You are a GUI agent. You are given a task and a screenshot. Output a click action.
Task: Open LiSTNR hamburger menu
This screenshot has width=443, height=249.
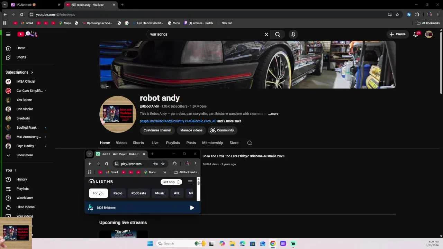190,182
